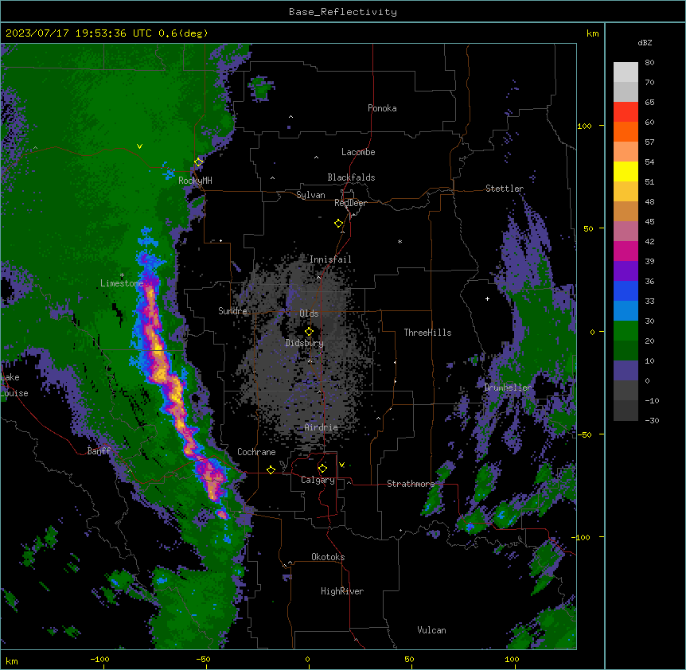Click the Strathmore town label
The height and width of the screenshot is (670, 686).
411,484
